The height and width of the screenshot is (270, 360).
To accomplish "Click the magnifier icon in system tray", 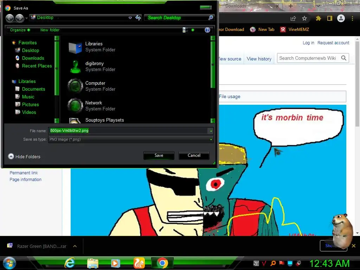I will pyautogui.click(x=273, y=263).
